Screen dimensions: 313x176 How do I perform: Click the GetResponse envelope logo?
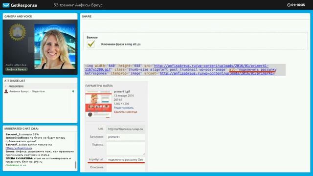(x=6, y=5)
